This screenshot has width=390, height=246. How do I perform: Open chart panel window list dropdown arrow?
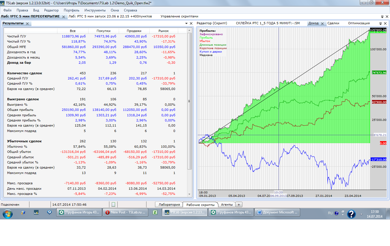(380, 24)
